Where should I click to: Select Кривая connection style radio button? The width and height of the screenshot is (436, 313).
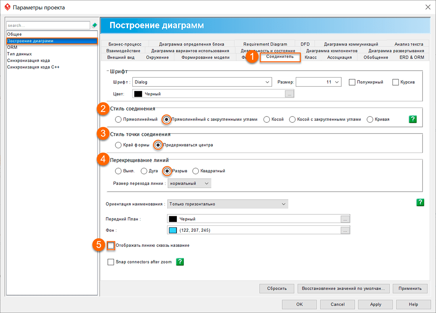pyautogui.click(x=370, y=119)
